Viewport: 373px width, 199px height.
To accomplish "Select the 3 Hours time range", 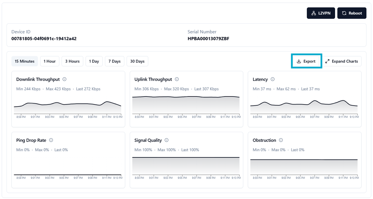I will pyautogui.click(x=72, y=61).
